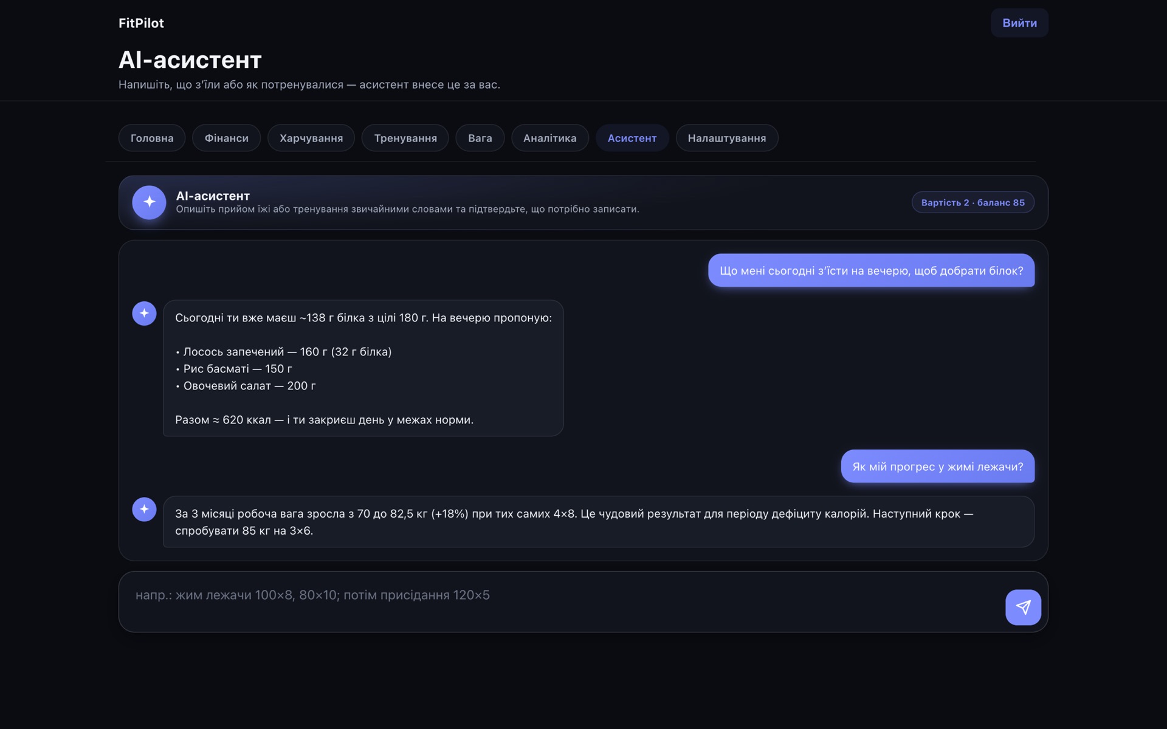This screenshot has height=729, width=1167.
Task: Open the Харчування tab
Action: [x=311, y=138]
